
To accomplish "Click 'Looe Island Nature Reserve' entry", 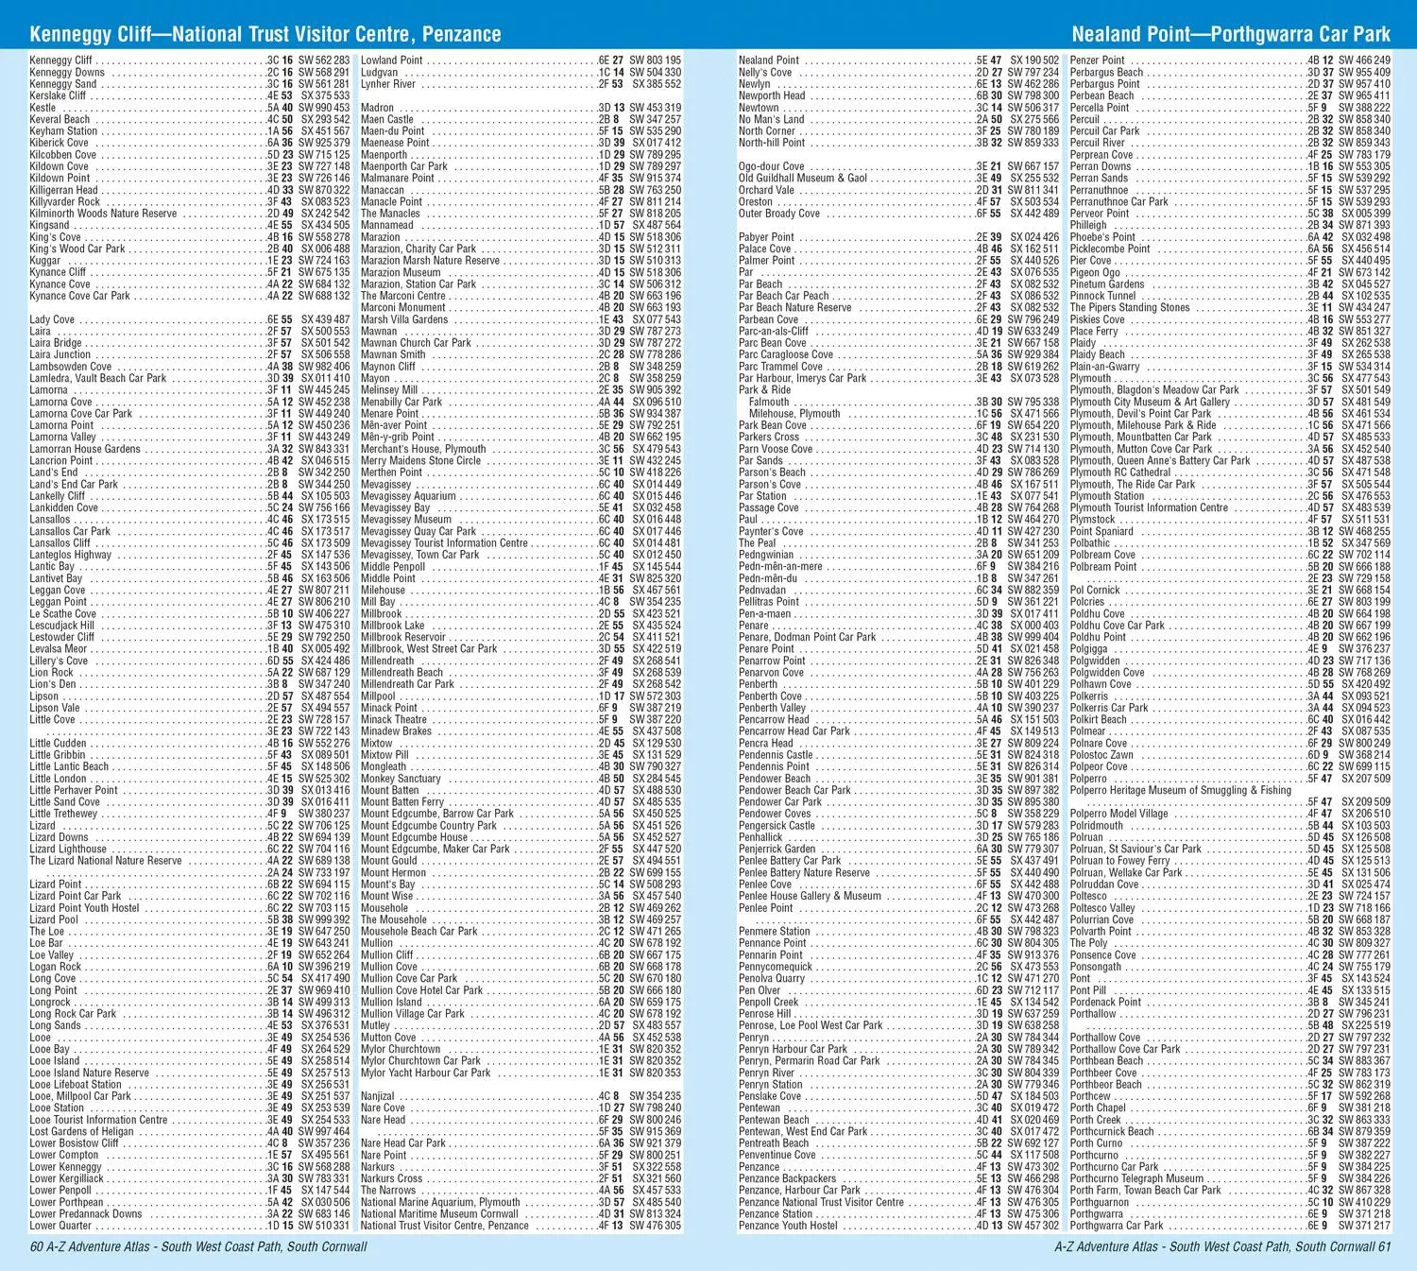I will [189, 1073].
